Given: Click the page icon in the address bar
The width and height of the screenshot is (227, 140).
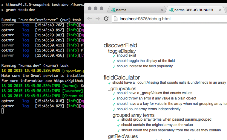Looking at the screenshot, I should point(116,19).
